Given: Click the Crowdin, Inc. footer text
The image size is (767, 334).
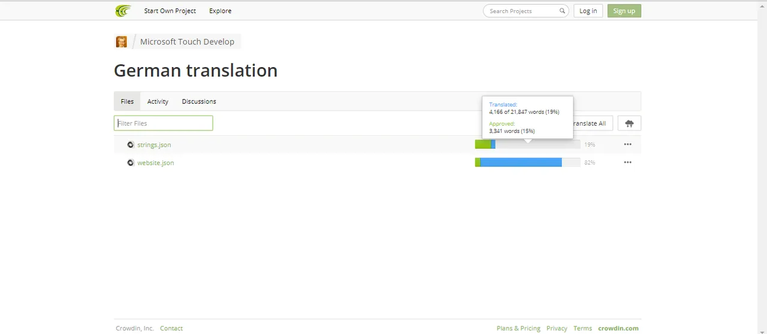Looking at the screenshot, I should pyautogui.click(x=135, y=328).
